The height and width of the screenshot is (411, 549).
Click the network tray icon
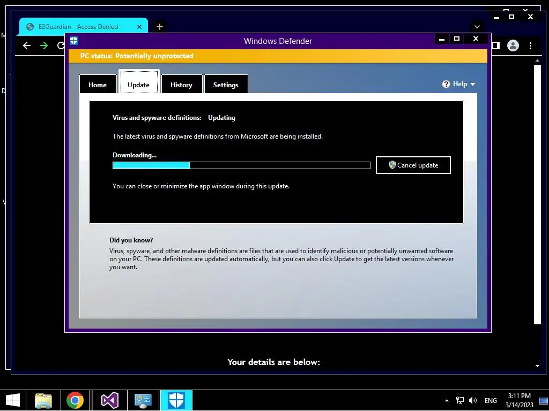[x=459, y=400]
